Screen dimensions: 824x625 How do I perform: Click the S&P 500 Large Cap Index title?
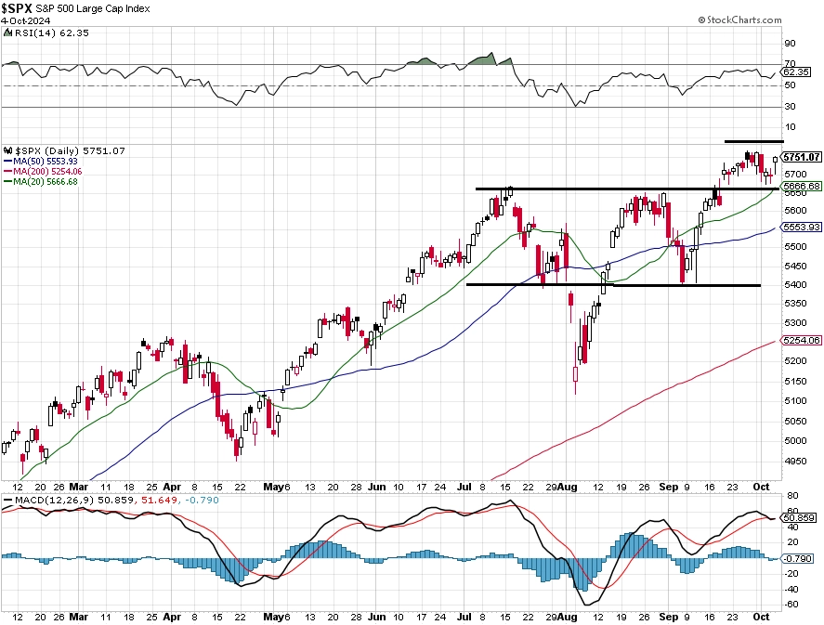point(93,8)
